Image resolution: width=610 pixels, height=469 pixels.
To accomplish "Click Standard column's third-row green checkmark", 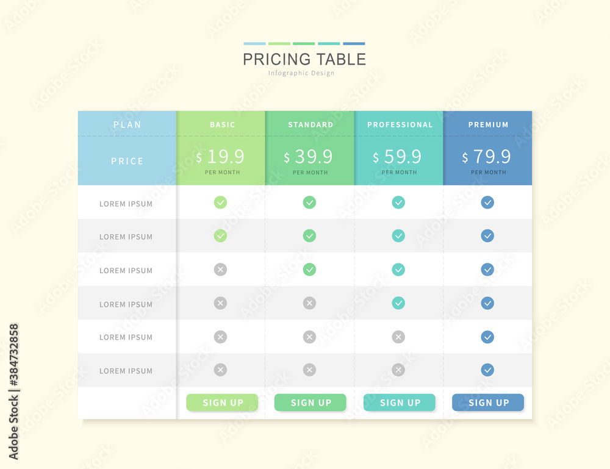I will [309, 270].
